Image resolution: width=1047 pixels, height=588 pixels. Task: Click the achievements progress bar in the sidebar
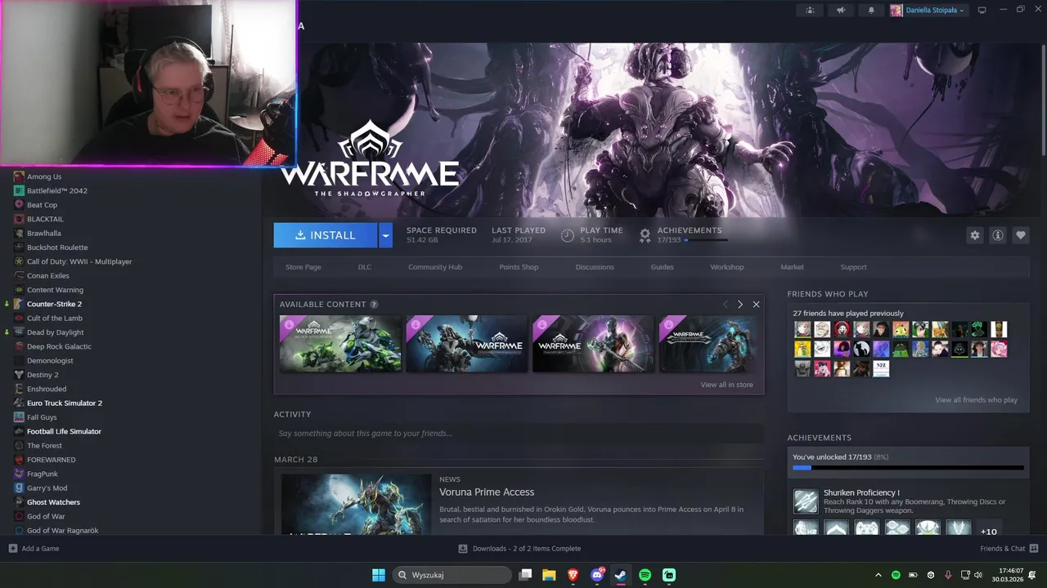click(908, 468)
